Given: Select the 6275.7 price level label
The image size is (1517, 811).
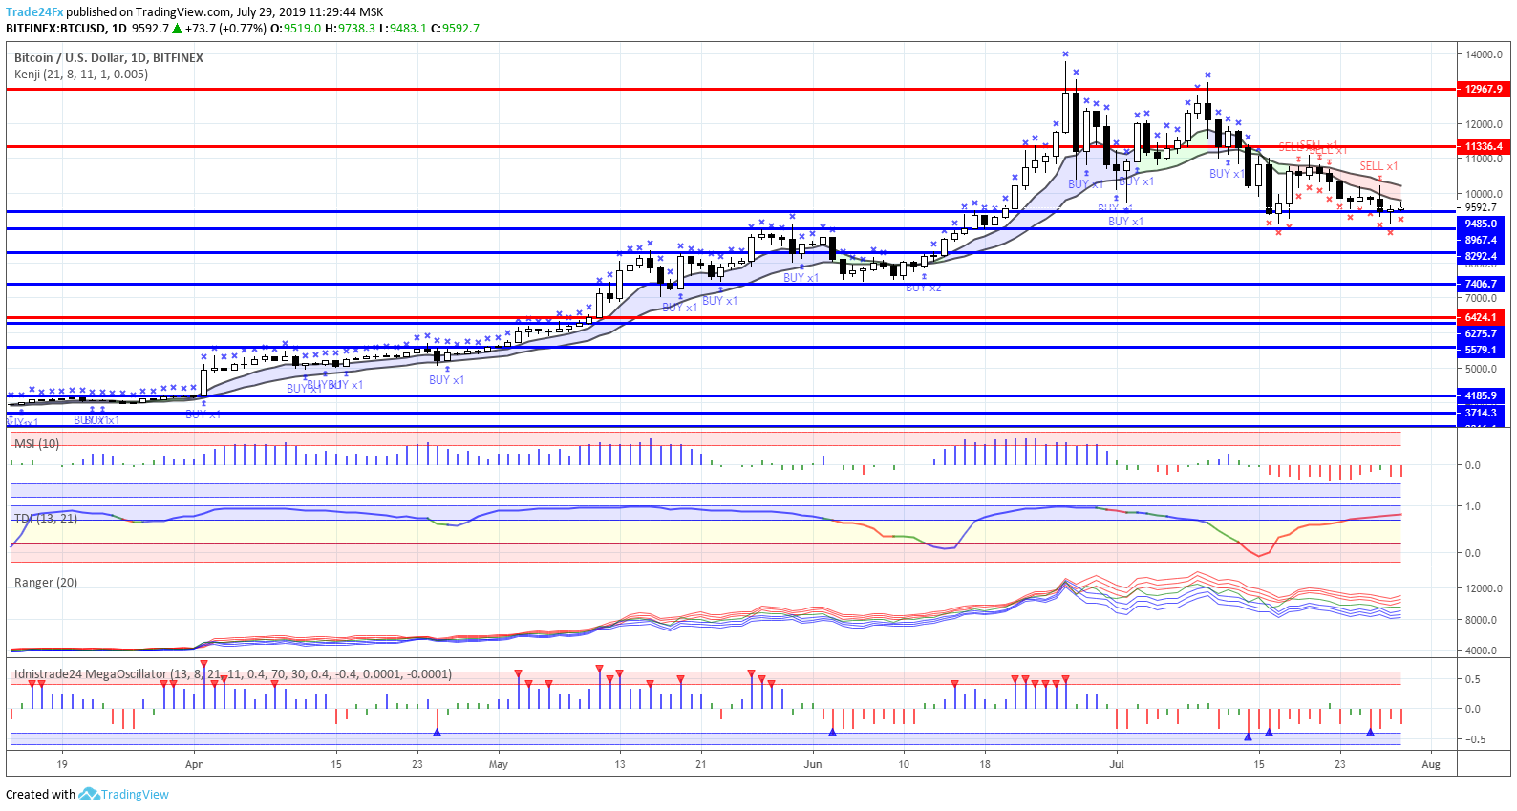Looking at the screenshot, I should click(x=1482, y=333).
